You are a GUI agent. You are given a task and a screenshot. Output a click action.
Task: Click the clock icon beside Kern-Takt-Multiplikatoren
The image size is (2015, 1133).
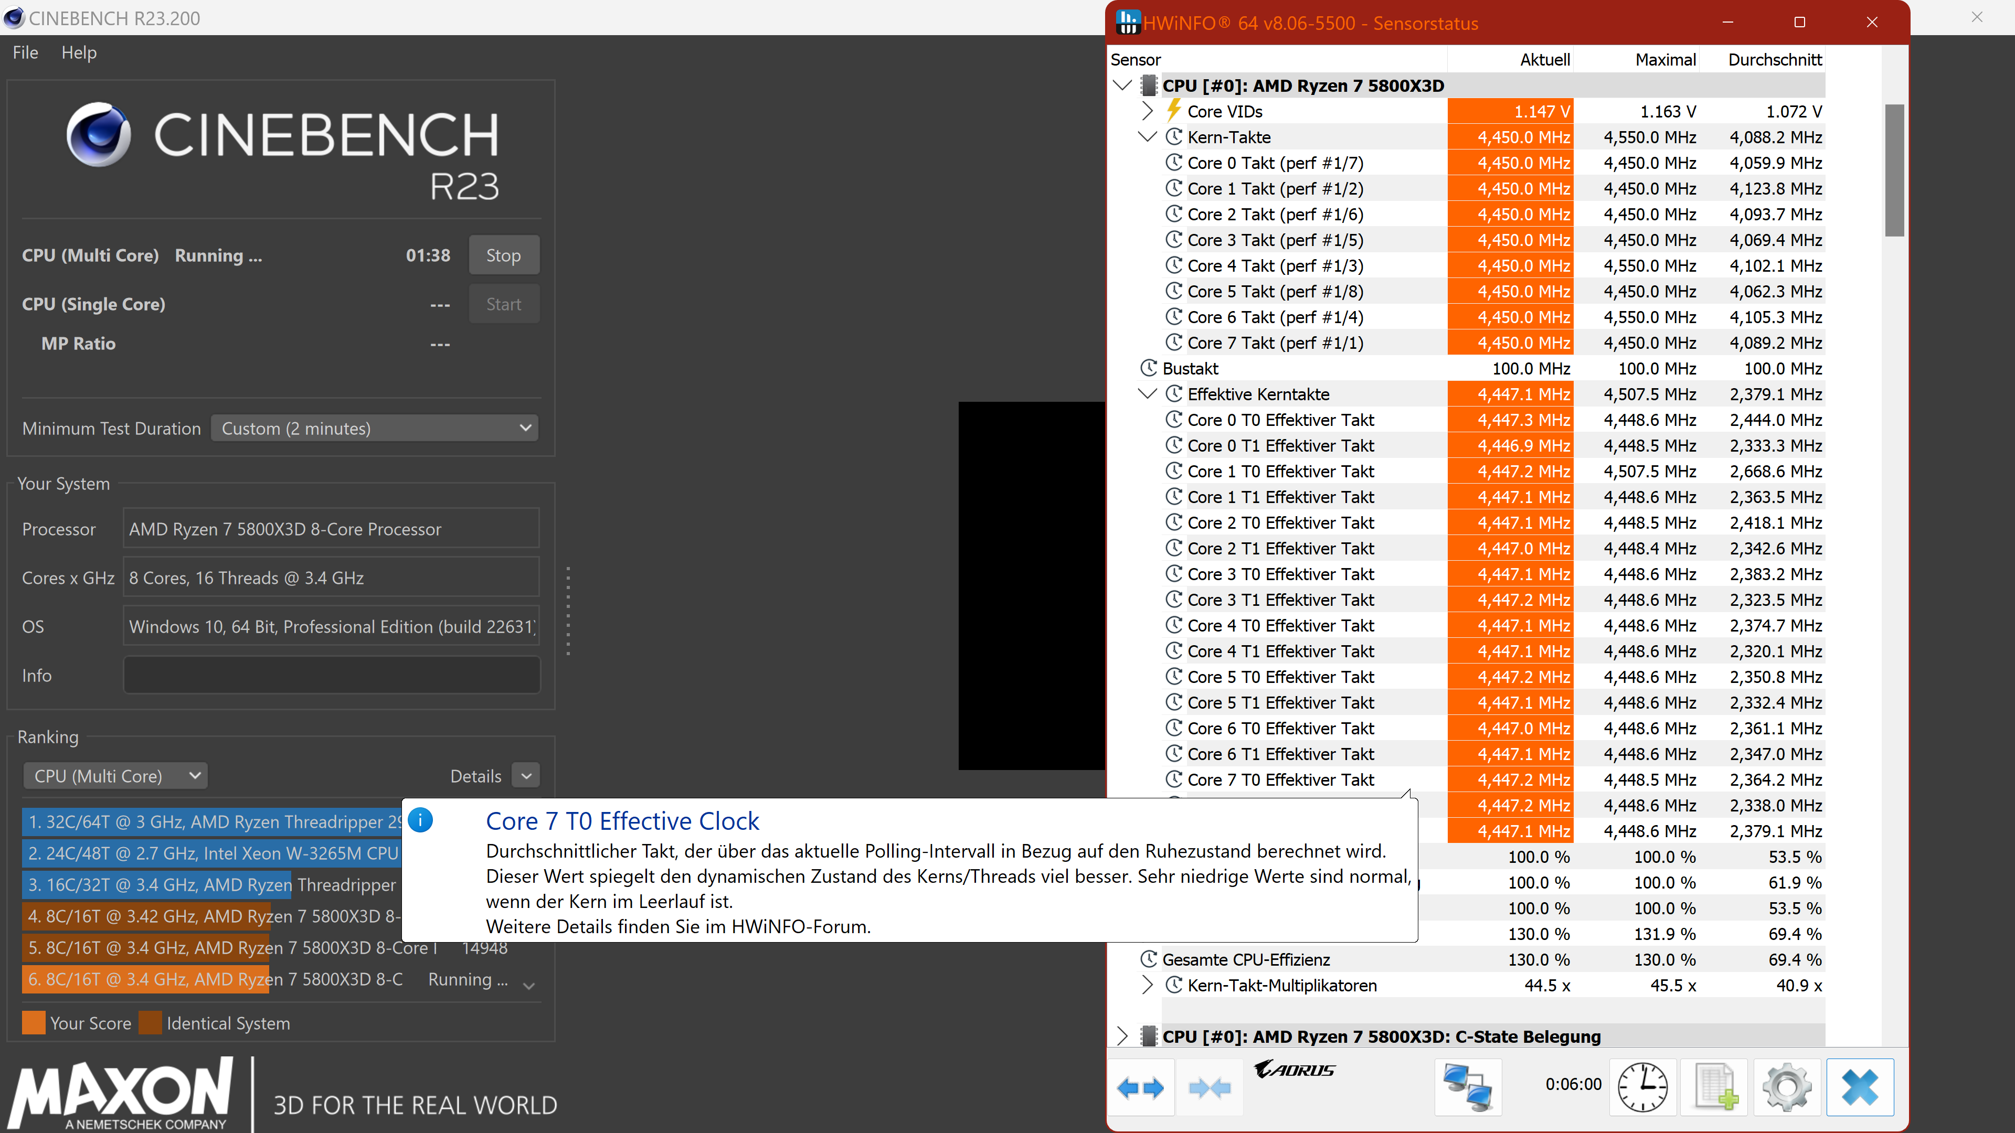1173,985
